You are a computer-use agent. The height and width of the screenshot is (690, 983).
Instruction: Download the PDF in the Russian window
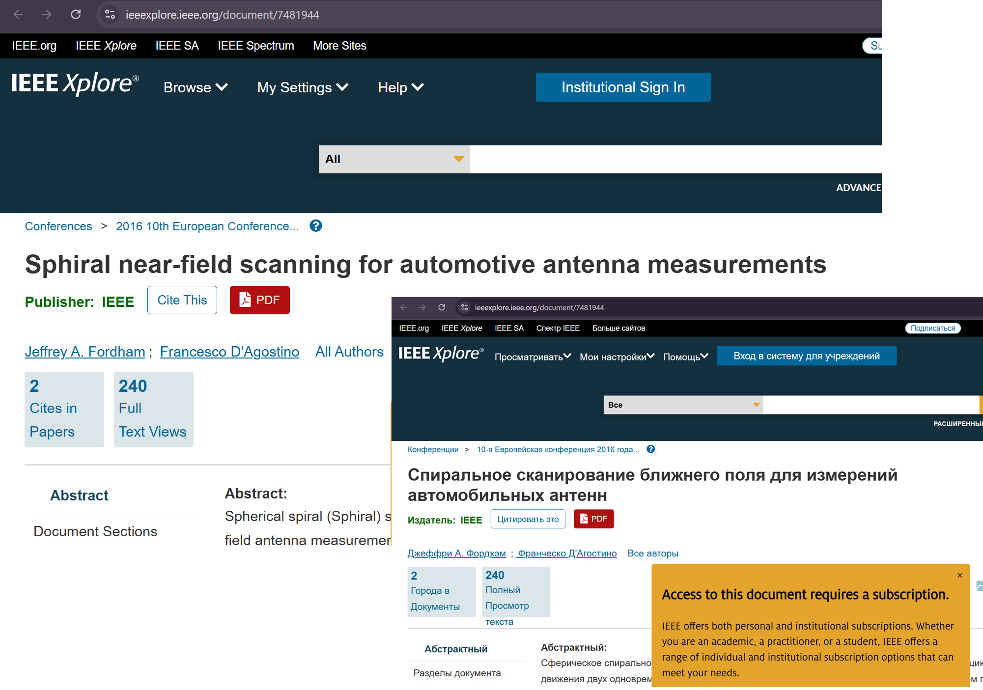pos(594,519)
